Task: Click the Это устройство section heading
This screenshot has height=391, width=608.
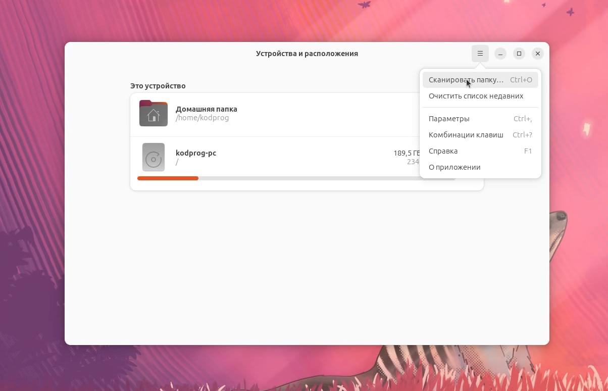Action: (x=158, y=86)
